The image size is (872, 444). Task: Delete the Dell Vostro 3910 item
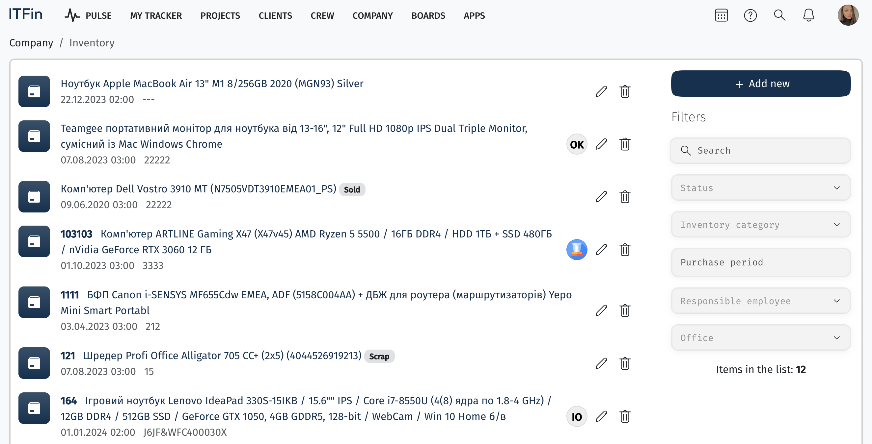[625, 196]
